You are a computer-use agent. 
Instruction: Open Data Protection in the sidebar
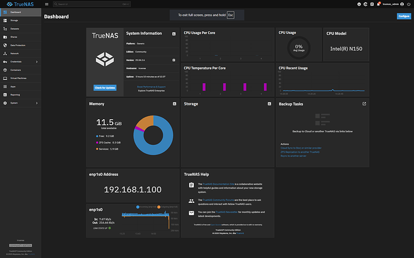pos(20,45)
